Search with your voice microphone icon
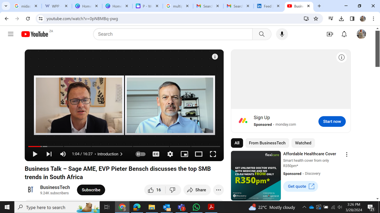This screenshot has height=213, width=380. (x=282, y=34)
